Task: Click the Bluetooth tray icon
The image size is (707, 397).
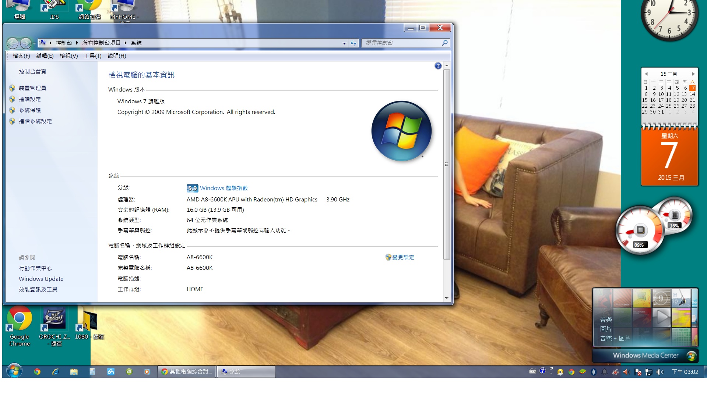Action: [x=593, y=372]
